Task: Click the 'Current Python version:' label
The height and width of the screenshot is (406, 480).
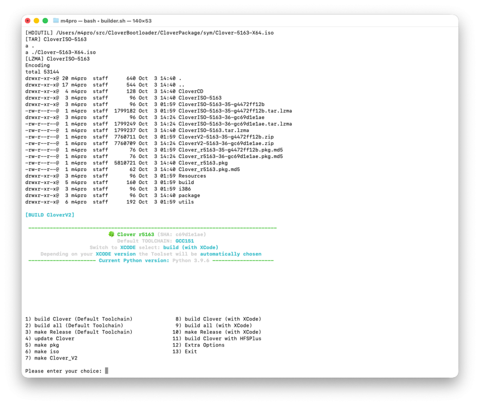Action: point(134,260)
